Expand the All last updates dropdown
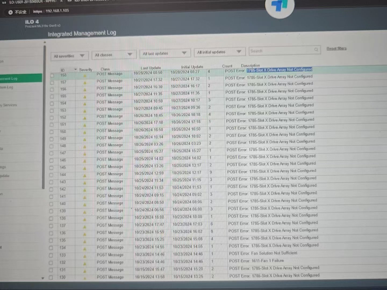Screen dimensions: 387x290 165,53
